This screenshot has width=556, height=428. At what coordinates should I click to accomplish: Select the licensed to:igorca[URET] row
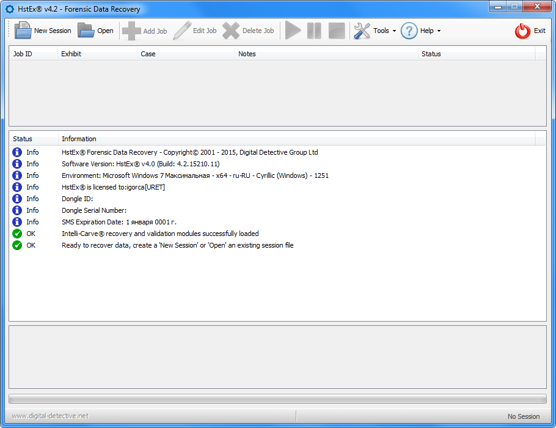coord(277,187)
